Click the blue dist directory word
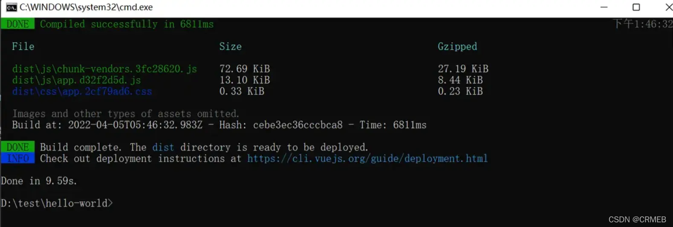The height and width of the screenshot is (227, 673). [x=163, y=147]
